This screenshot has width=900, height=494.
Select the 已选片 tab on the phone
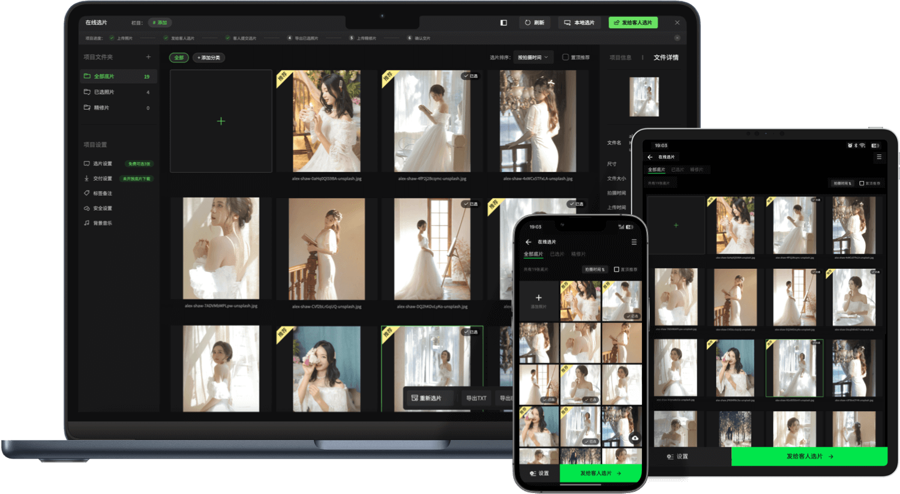557,254
